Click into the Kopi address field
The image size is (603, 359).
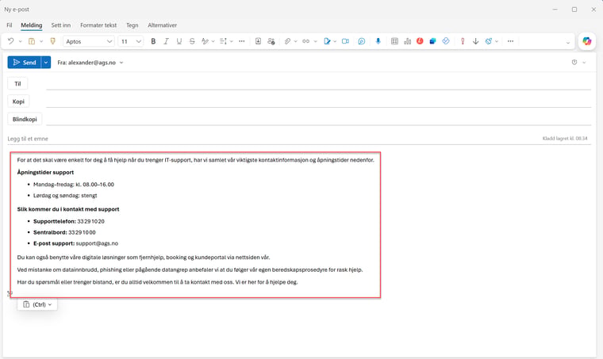coord(318,101)
